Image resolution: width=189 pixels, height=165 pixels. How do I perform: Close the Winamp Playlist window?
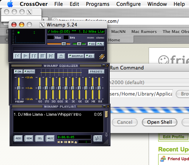pos(108,106)
